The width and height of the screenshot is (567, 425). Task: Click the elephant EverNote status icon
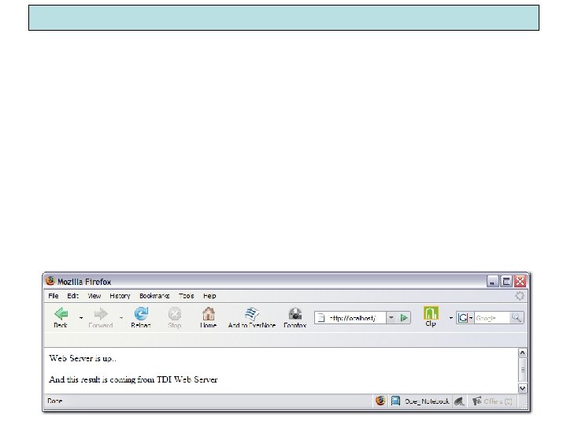459,401
